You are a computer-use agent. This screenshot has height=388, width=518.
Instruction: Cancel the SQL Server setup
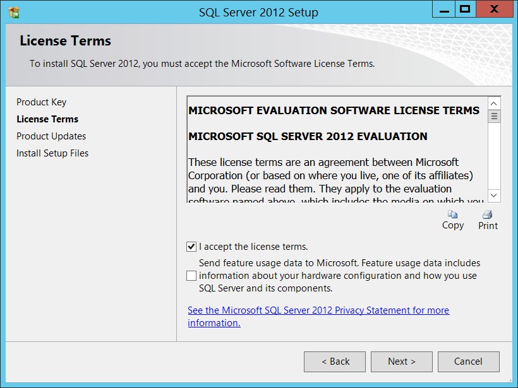coord(469,362)
